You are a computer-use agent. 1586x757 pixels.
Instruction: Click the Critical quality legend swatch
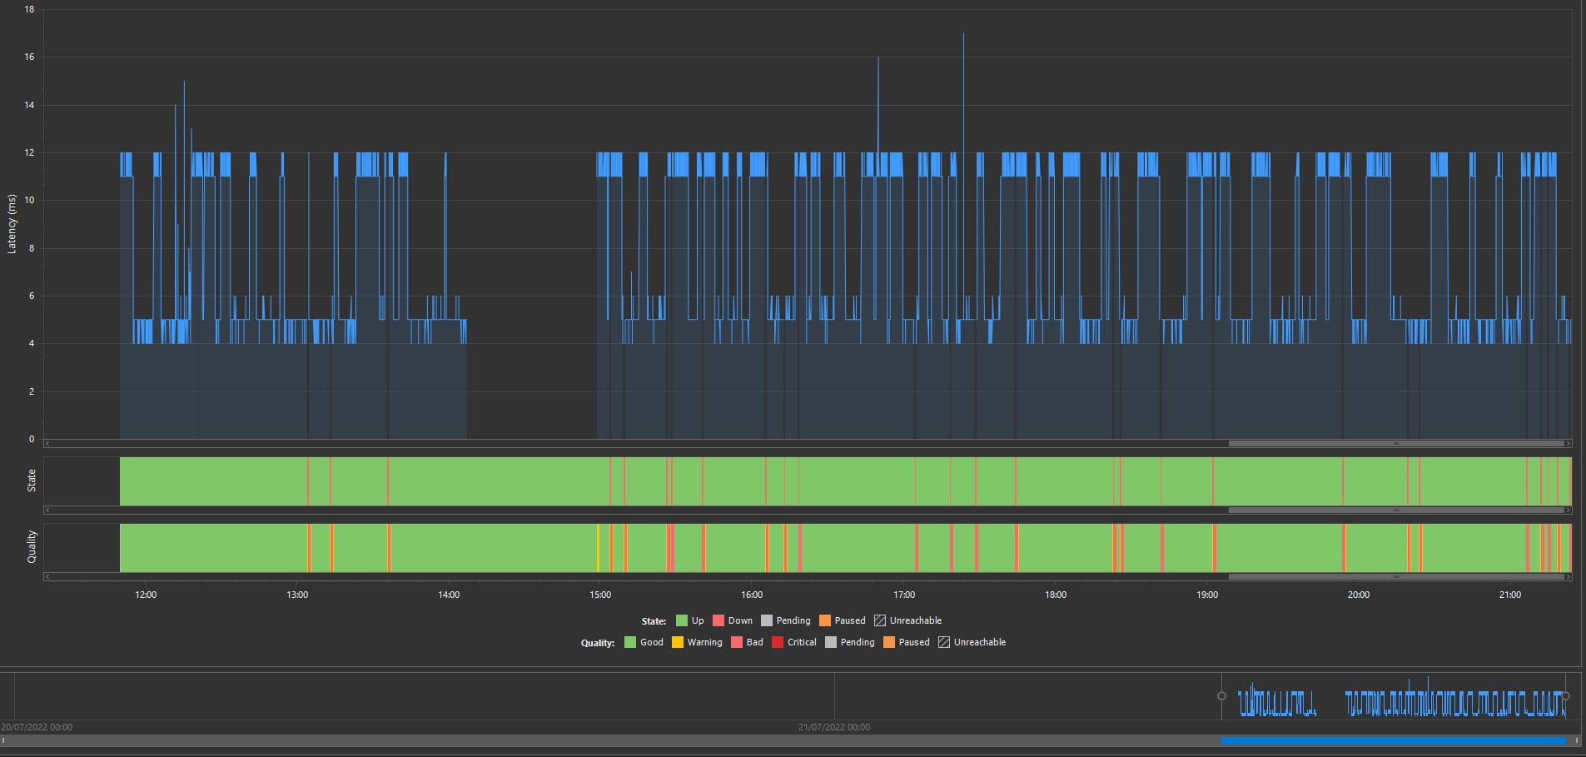(x=778, y=642)
